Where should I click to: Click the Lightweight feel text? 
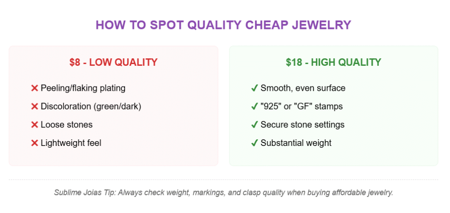coord(71,143)
